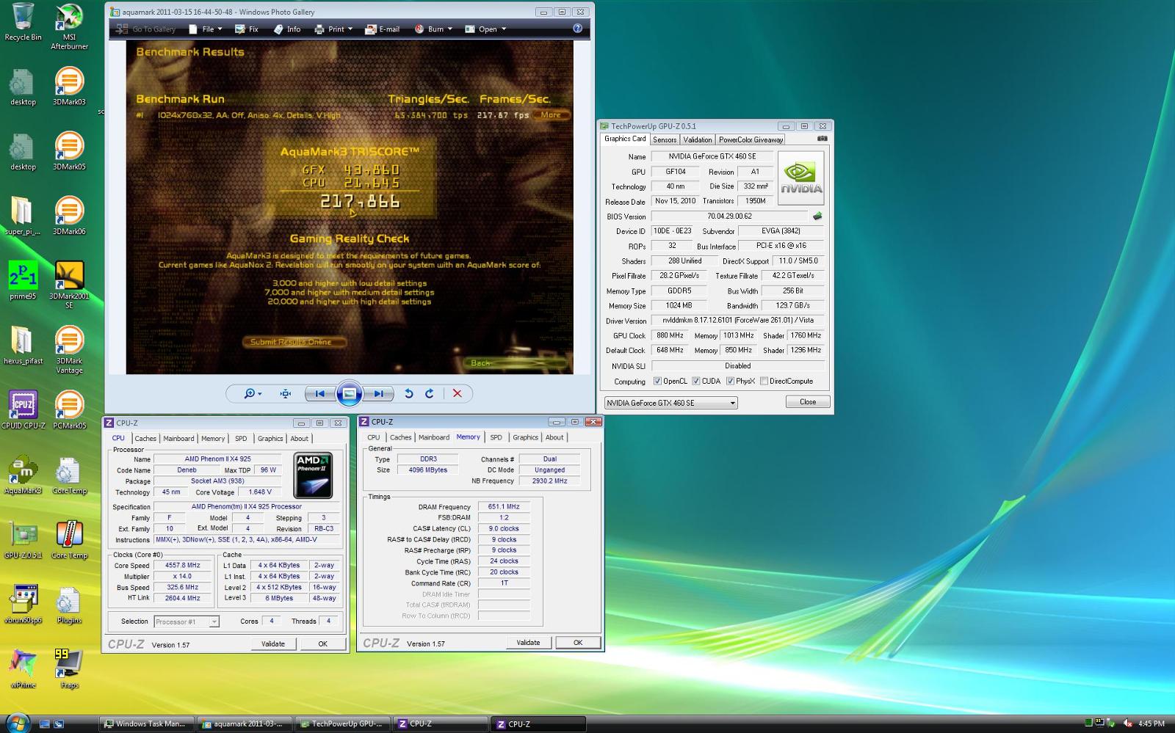Select Graphics tab in right CPU-Z window
Screen dimensions: 1175x733
click(x=525, y=437)
